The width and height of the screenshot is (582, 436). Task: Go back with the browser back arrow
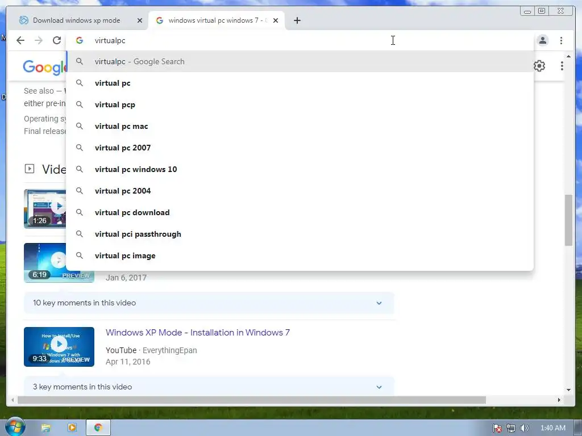point(20,40)
